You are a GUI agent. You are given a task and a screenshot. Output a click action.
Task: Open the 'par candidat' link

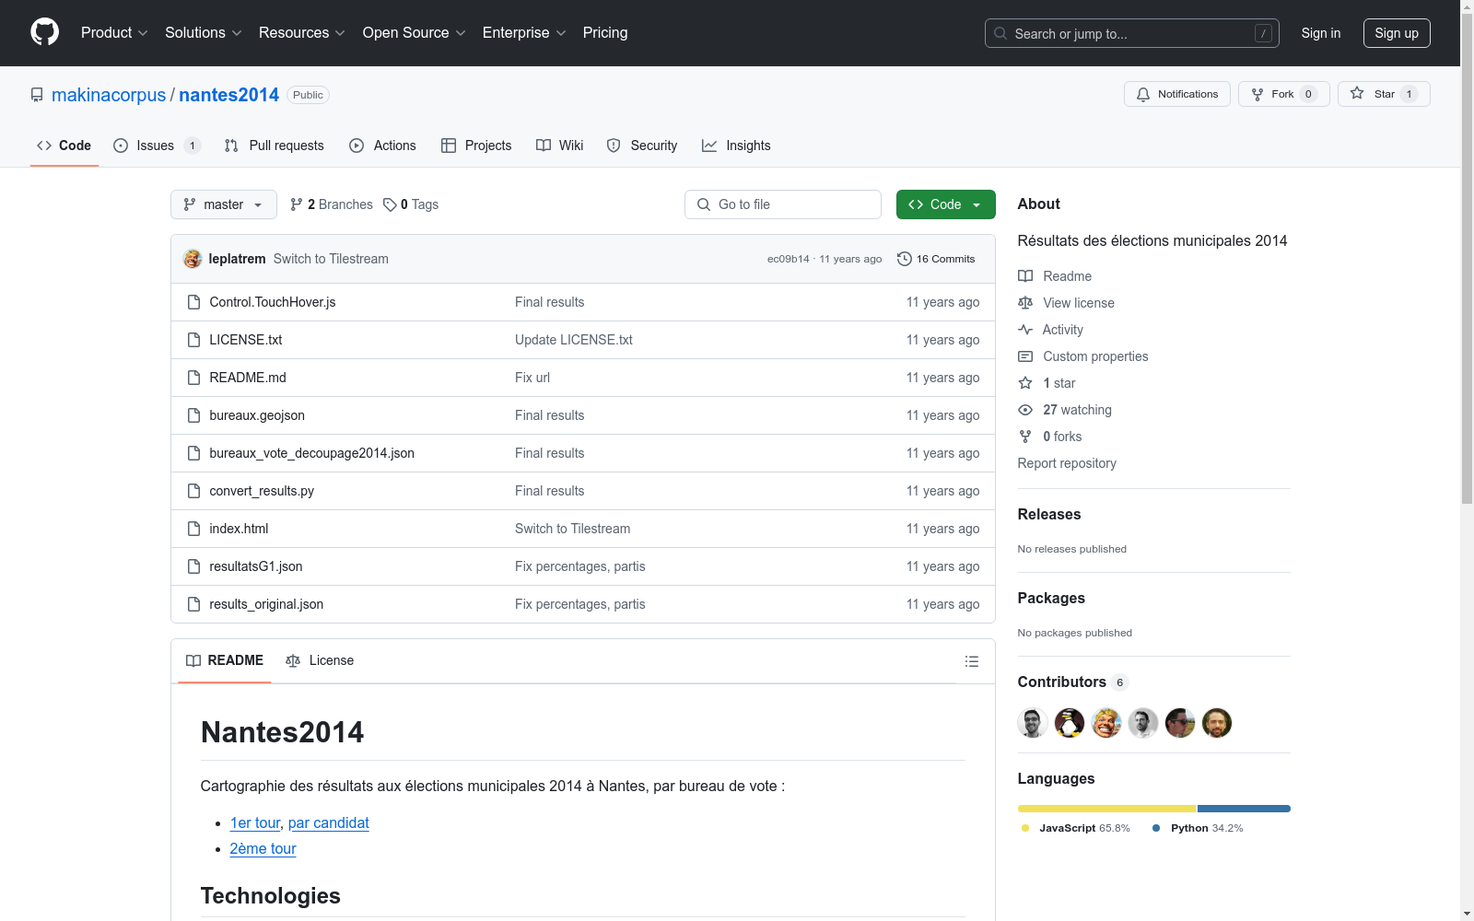(329, 822)
